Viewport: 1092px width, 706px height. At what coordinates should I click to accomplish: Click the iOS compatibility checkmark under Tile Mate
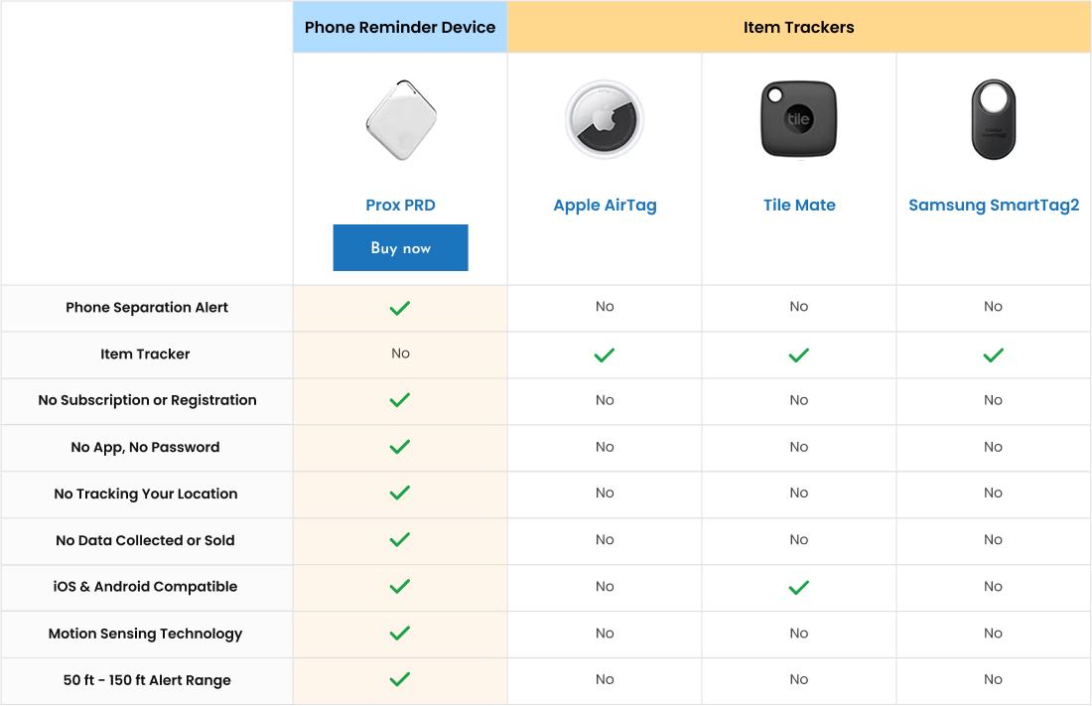(798, 586)
